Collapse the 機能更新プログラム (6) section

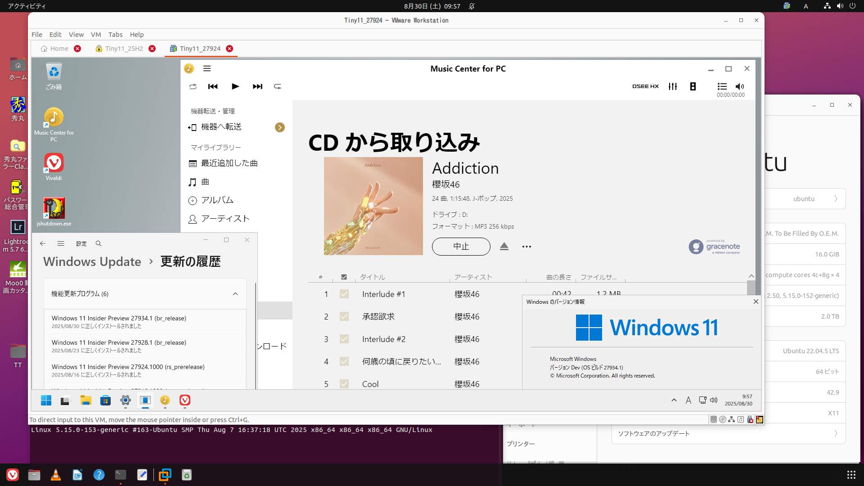click(x=235, y=294)
